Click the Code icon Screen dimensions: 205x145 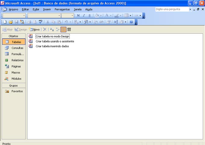tap(96, 22)
